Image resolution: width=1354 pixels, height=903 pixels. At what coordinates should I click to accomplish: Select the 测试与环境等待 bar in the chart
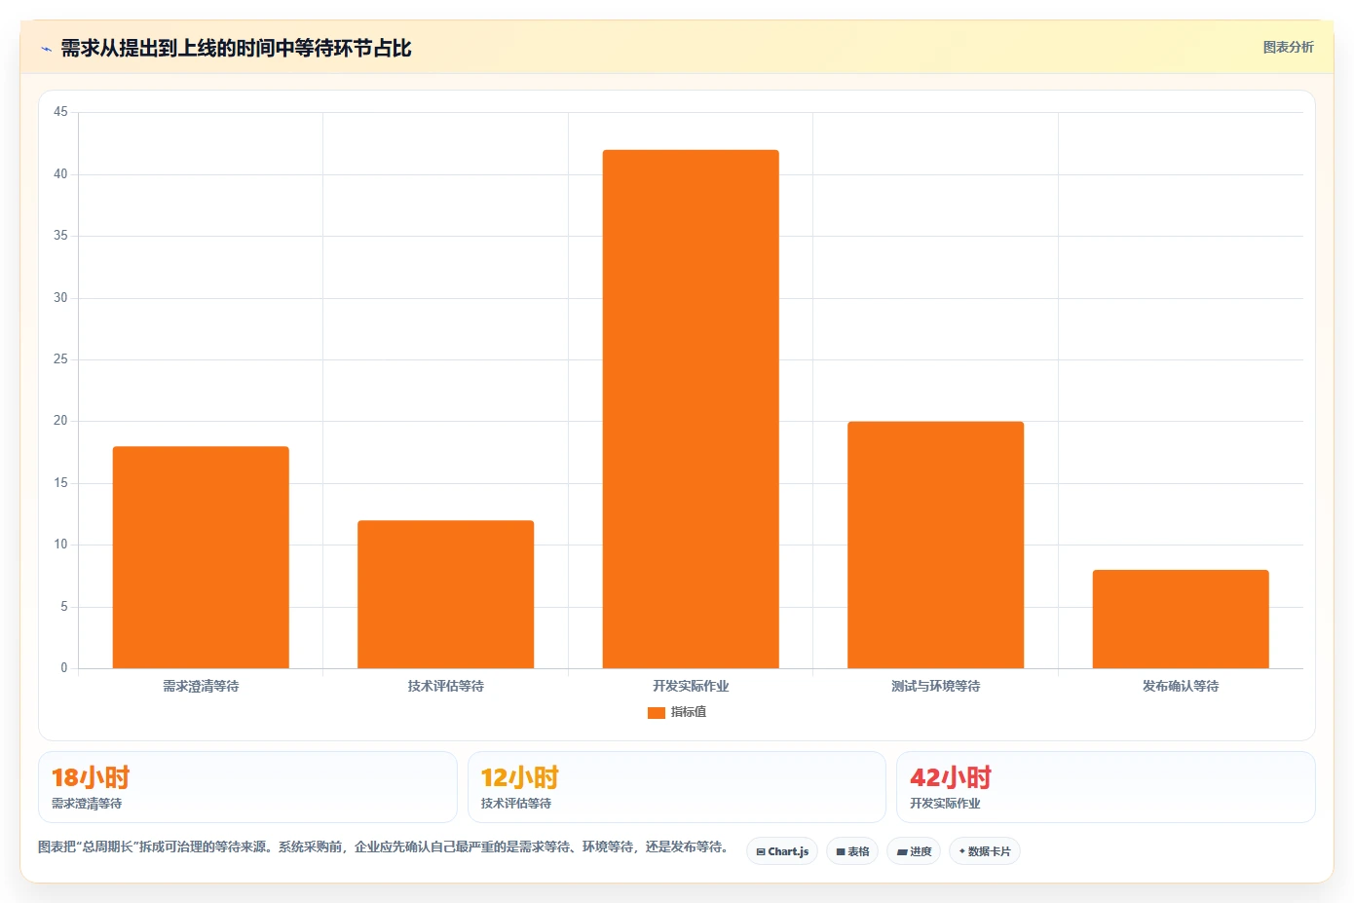click(x=935, y=545)
